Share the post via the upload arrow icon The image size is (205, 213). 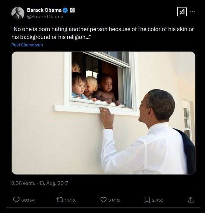coord(191,200)
